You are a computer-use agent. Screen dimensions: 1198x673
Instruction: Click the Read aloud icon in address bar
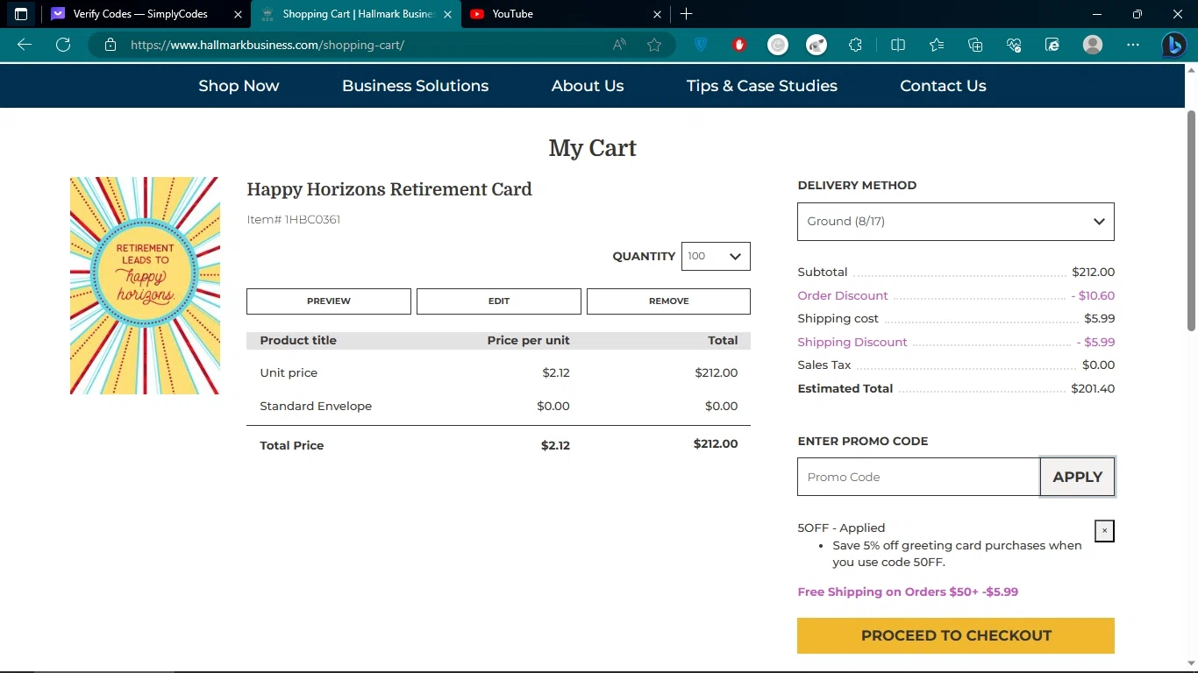(x=619, y=45)
